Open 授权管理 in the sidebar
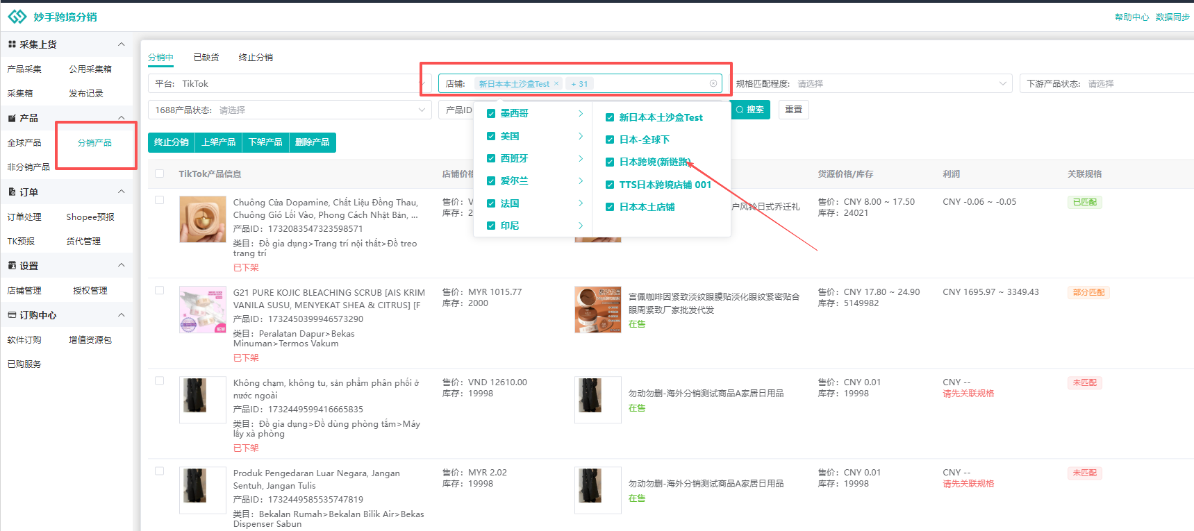The height and width of the screenshot is (531, 1194). [90, 290]
